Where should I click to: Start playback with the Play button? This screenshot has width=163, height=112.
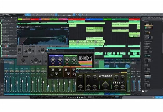[80, 97]
